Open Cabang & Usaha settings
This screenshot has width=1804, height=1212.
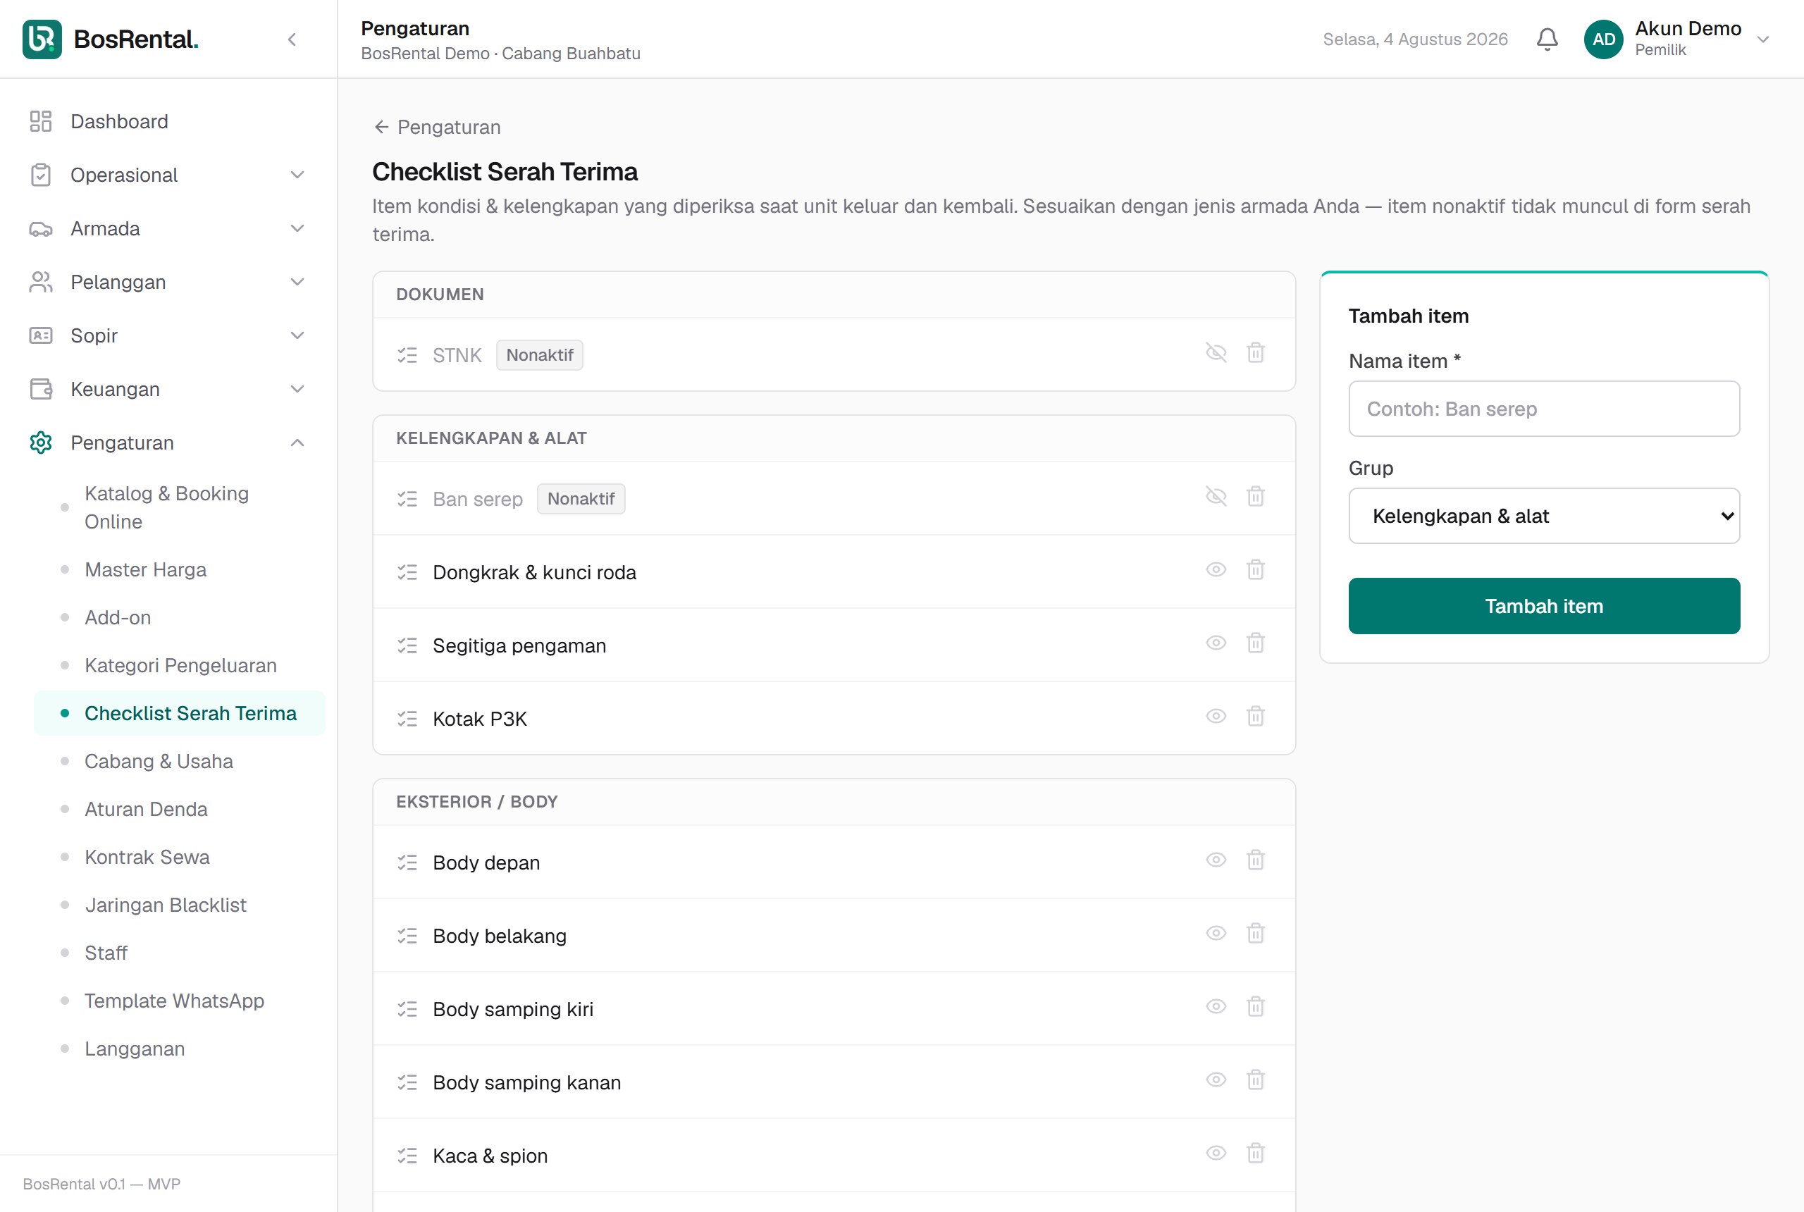coord(179,761)
